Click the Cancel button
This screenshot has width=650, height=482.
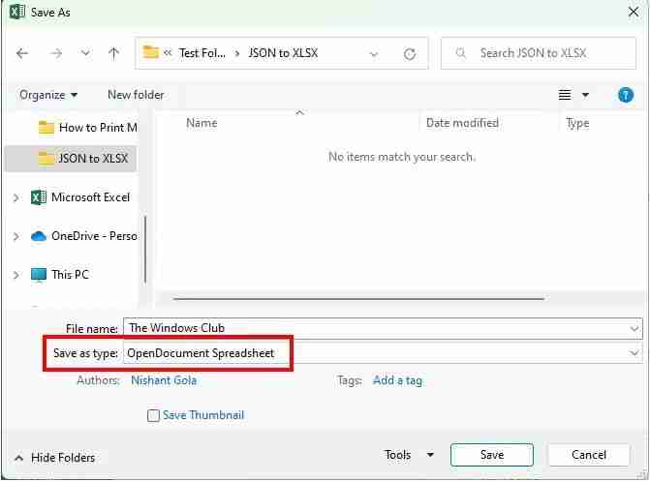click(x=589, y=455)
